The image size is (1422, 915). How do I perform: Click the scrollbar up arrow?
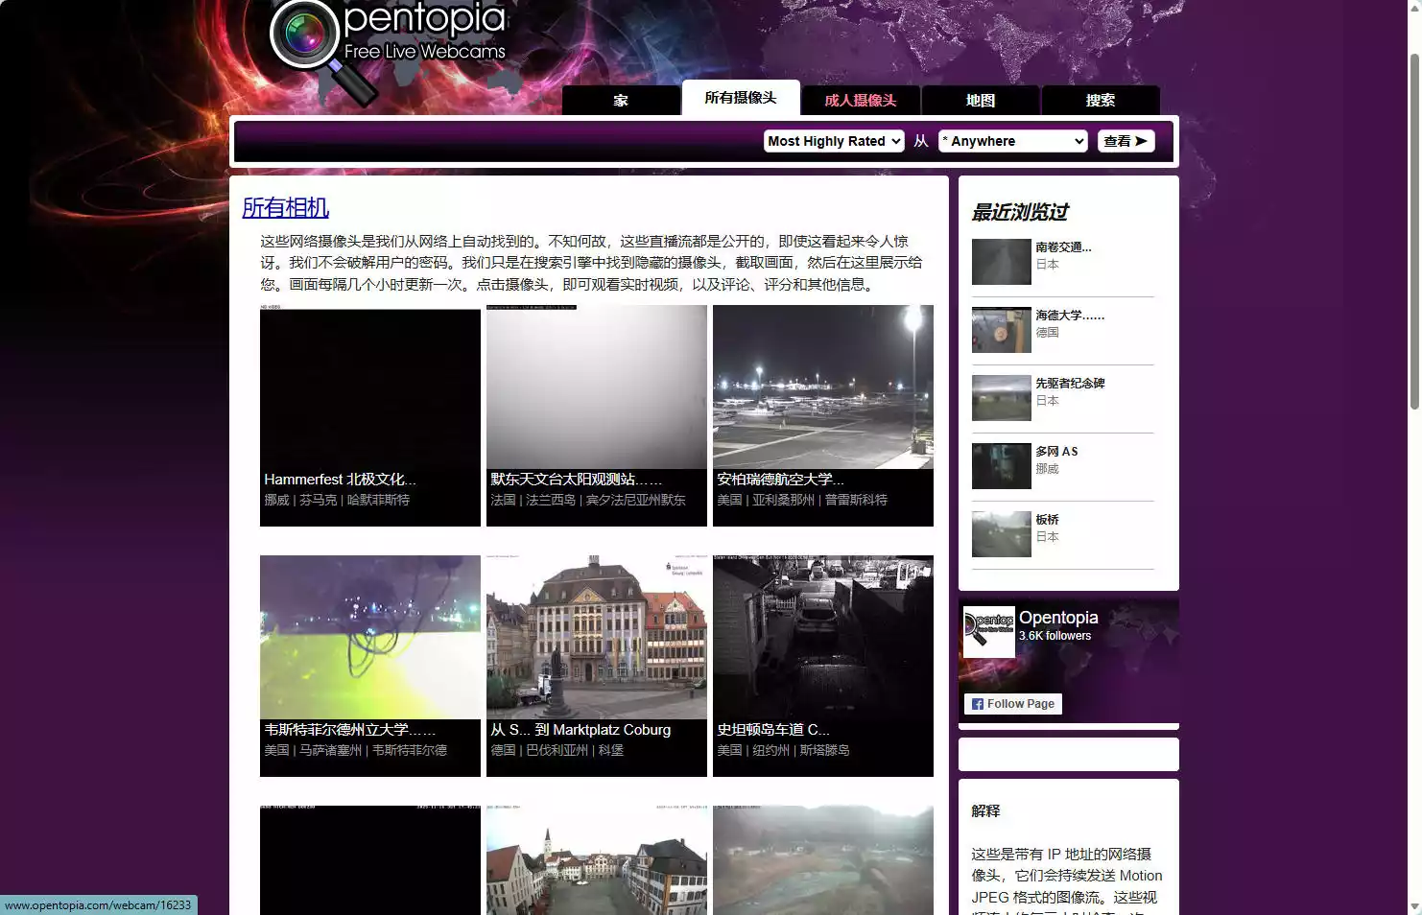[1414, 7]
